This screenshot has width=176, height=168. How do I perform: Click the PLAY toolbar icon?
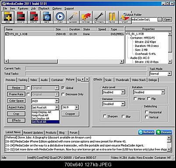pos(60,18)
